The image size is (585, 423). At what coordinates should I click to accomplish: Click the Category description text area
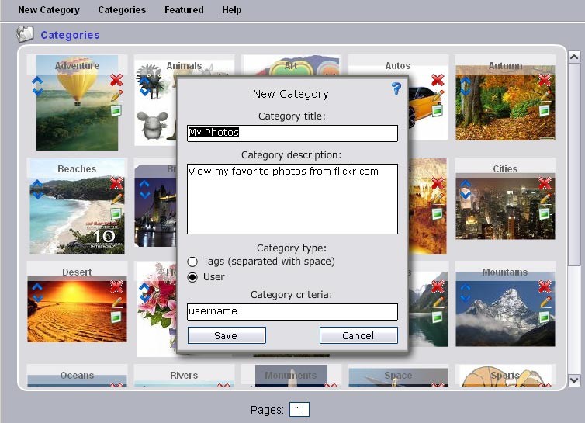[x=292, y=199]
